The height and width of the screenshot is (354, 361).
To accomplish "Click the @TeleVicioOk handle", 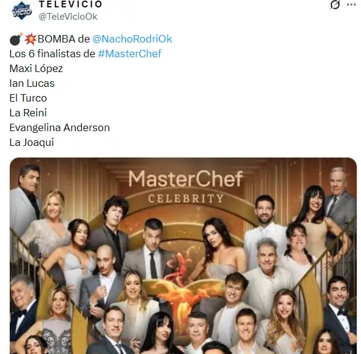I will click(x=68, y=17).
